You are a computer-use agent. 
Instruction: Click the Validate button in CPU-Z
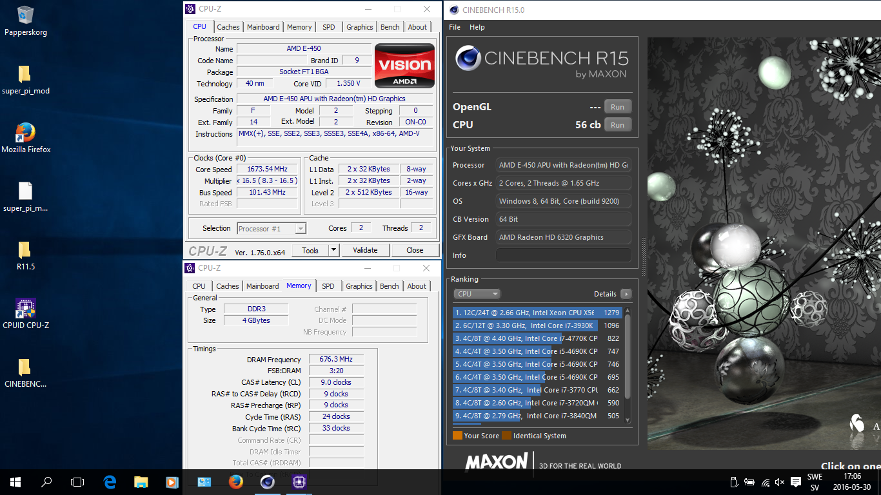[366, 250]
